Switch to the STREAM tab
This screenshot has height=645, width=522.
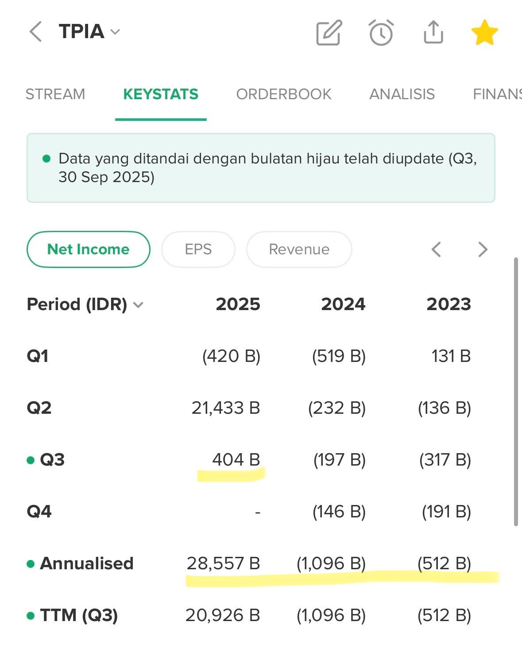click(55, 94)
